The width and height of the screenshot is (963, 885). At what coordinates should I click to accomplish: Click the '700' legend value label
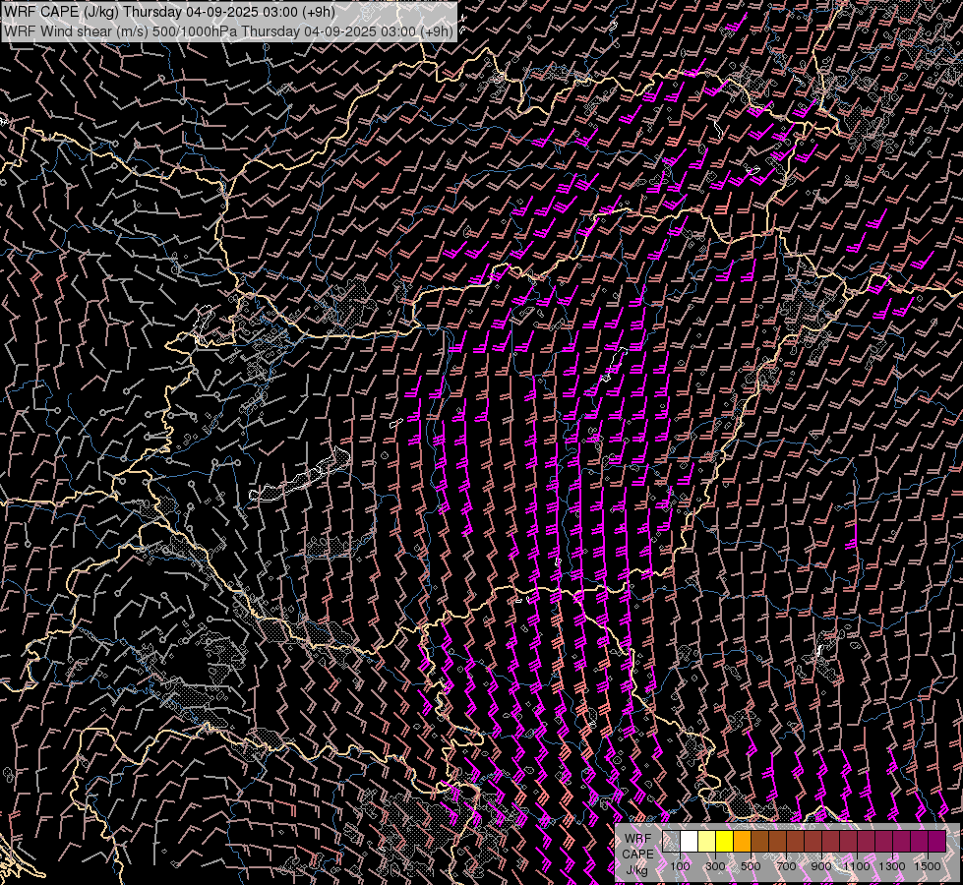tap(786, 866)
